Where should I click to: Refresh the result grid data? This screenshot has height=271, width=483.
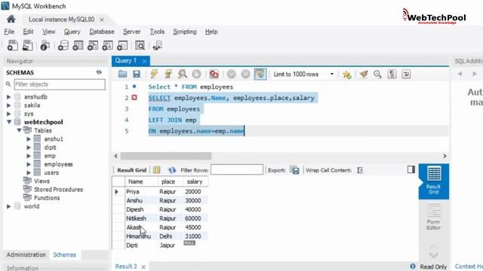172,170
